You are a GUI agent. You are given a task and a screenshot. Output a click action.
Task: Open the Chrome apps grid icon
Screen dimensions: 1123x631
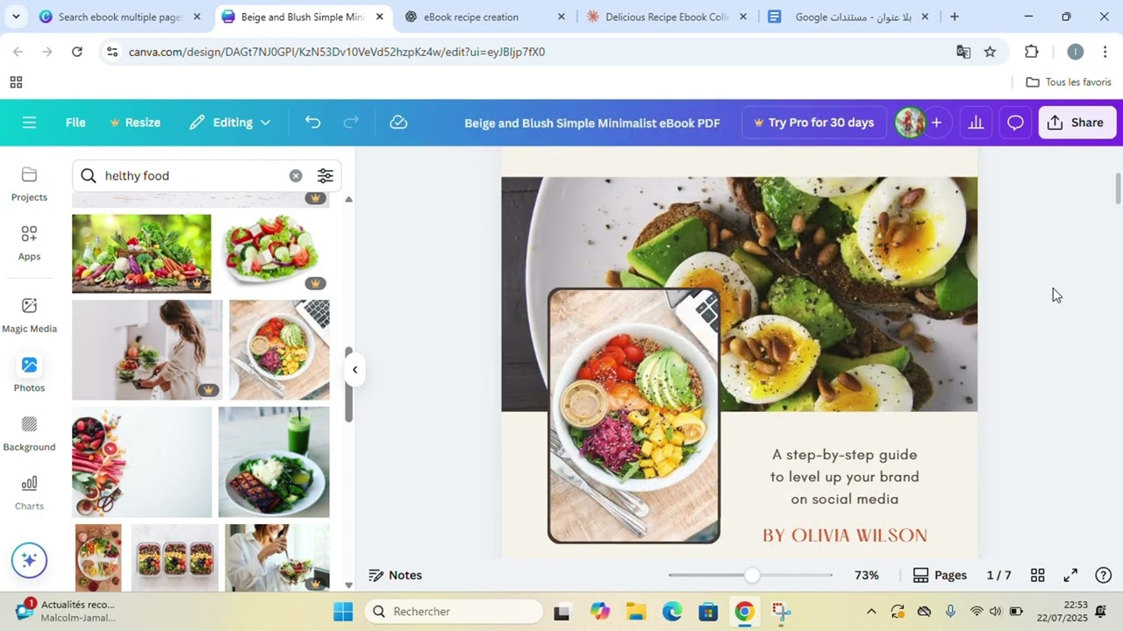click(16, 82)
